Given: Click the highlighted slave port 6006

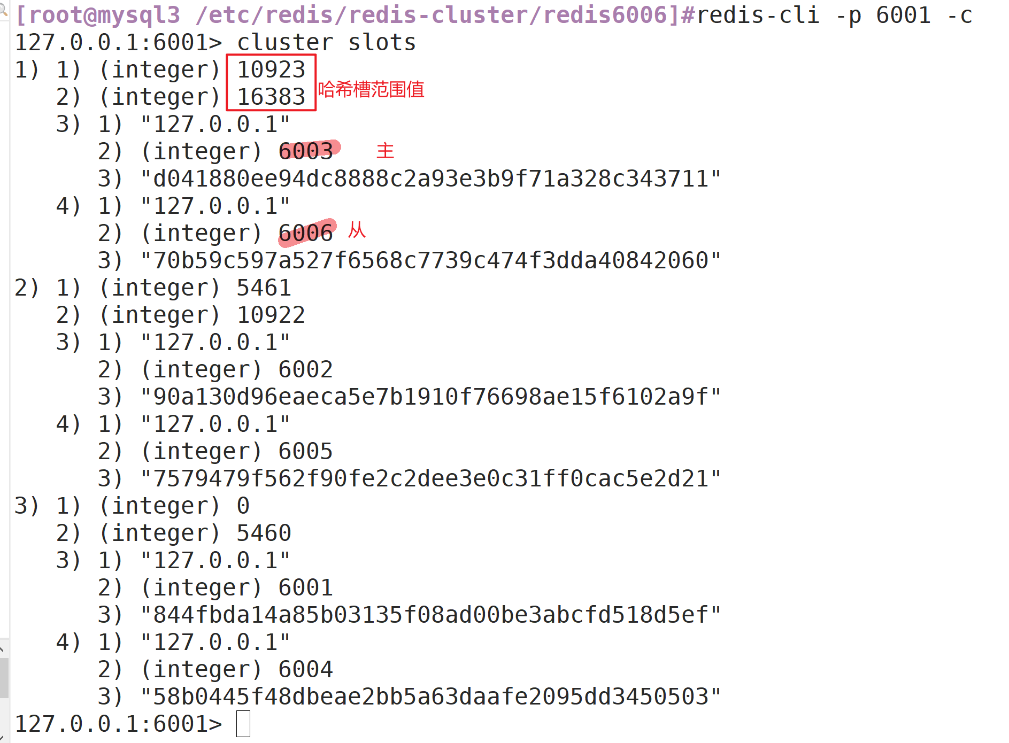Looking at the screenshot, I should [x=306, y=233].
